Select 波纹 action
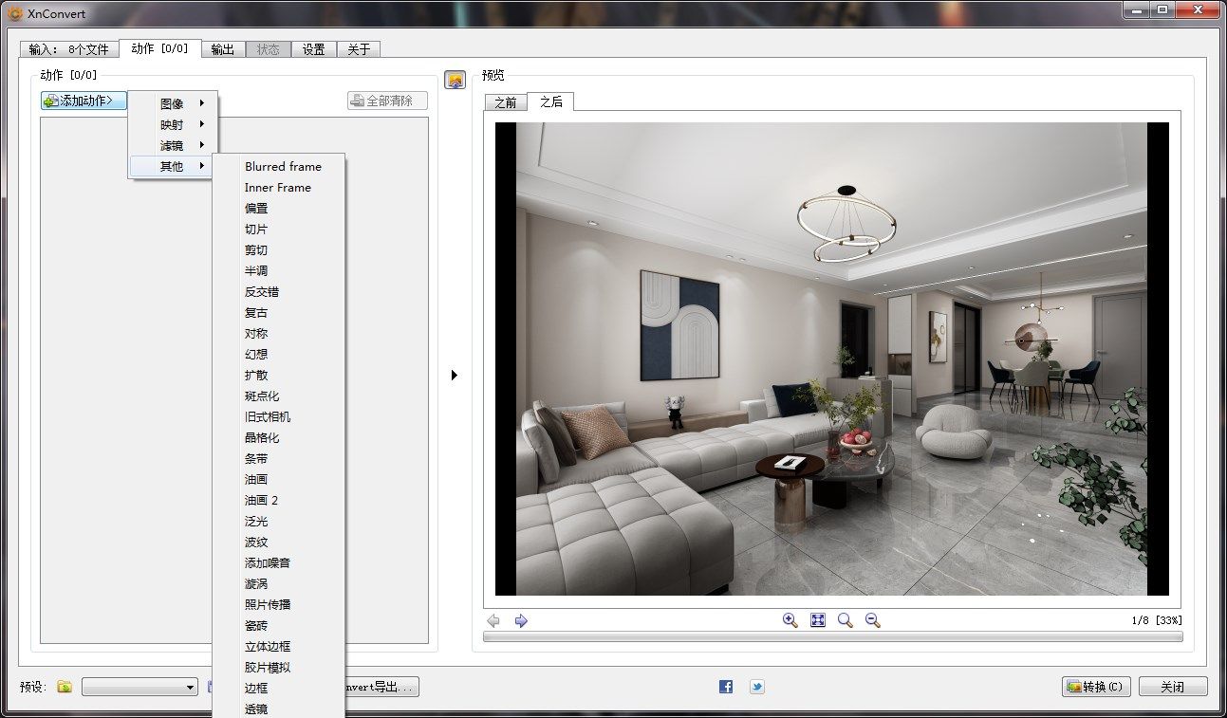This screenshot has height=718, width=1227. pos(256,542)
